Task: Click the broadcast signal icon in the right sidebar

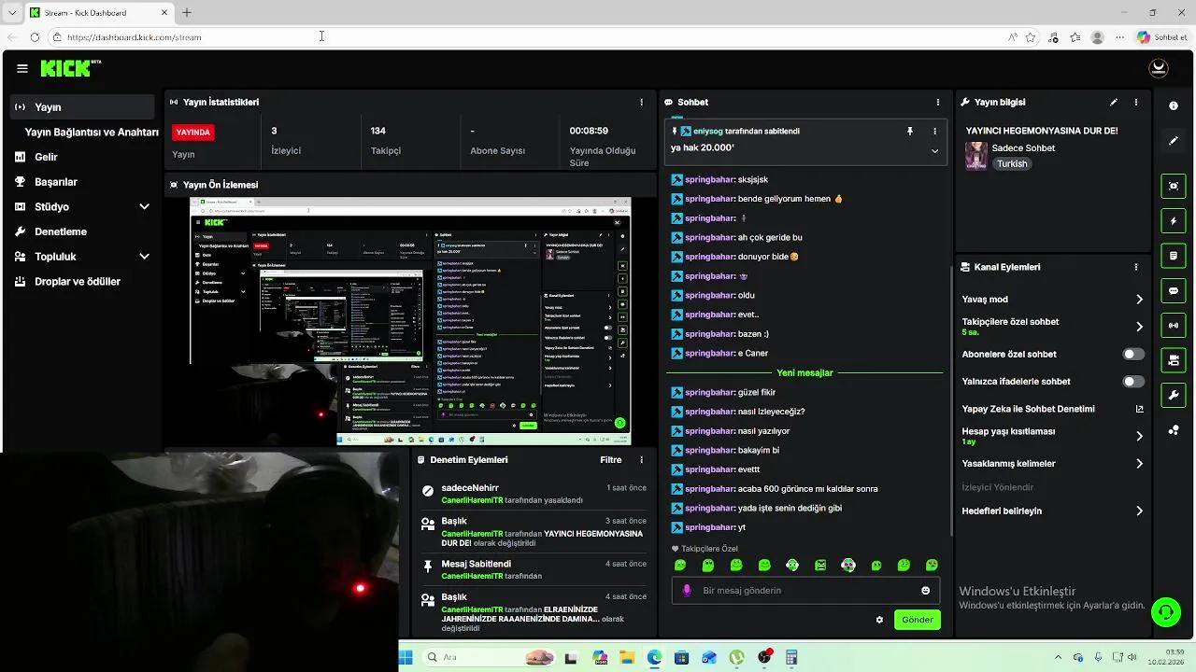Action: pos(1174,326)
